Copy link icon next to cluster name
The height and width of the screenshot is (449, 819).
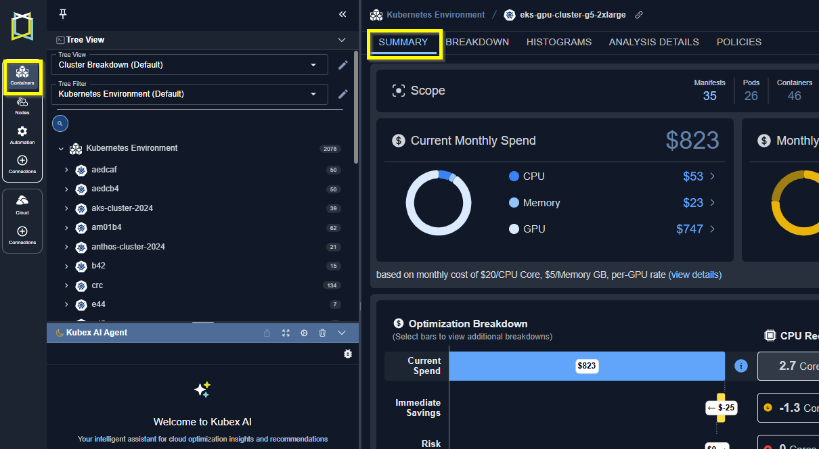click(639, 15)
